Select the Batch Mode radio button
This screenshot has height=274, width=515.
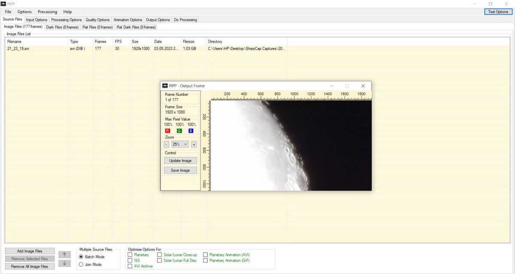coord(81,257)
